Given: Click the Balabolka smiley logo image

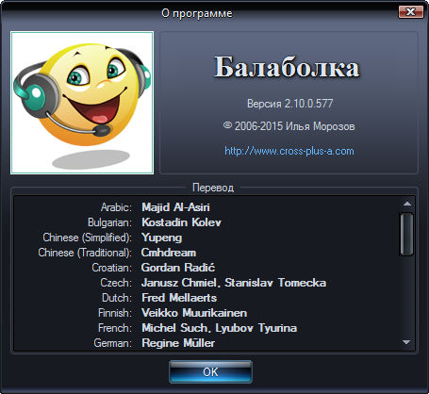Looking at the screenshot, I should pos(82,103).
